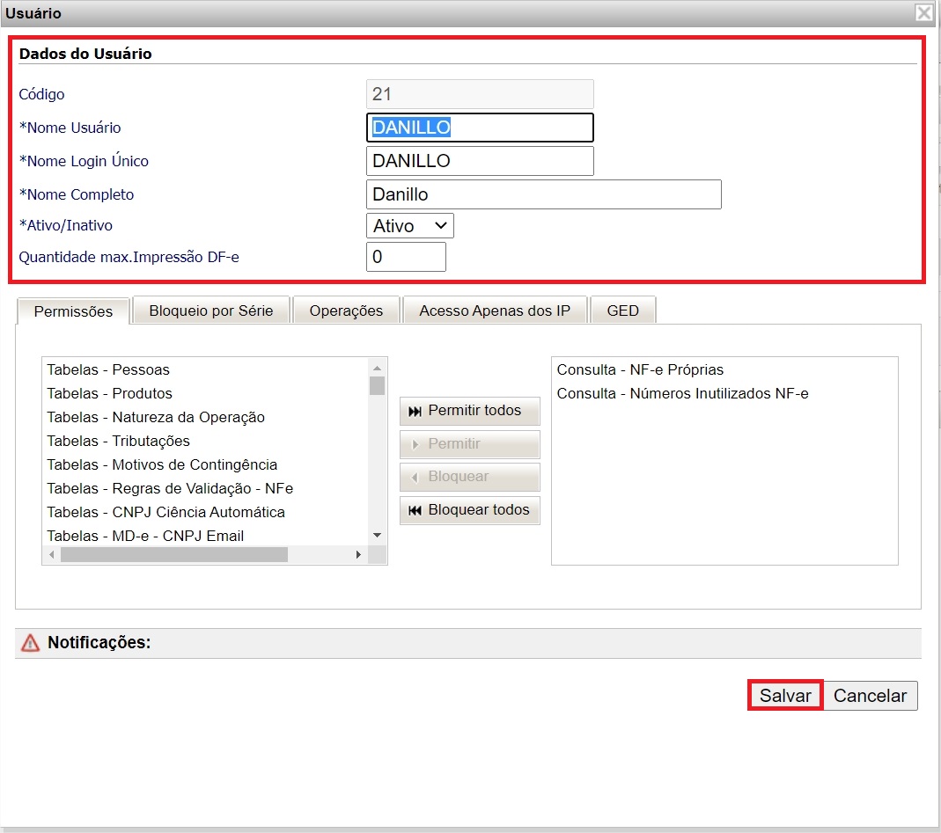This screenshot has height=833, width=941.
Task: Select Consulta - NF-e Próprias entry
Action: 724,369
